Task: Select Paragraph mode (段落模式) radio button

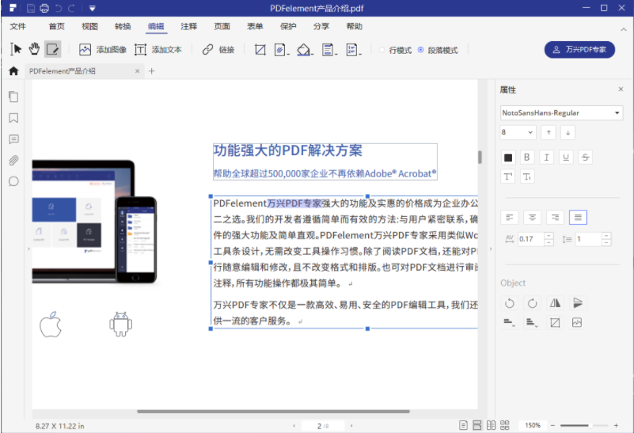Action: tap(421, 50)
